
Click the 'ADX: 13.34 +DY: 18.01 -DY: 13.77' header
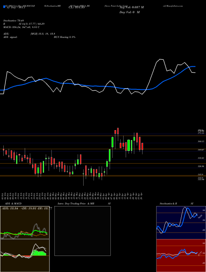[27, 209]
